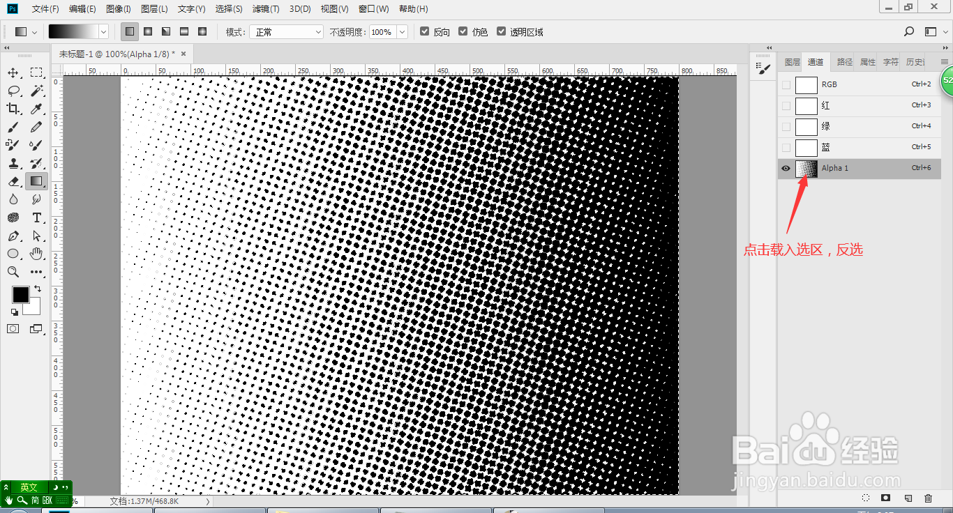Choose Radial Gradient style
This screenshot has height=513, width=953.
tap(148, 31)
